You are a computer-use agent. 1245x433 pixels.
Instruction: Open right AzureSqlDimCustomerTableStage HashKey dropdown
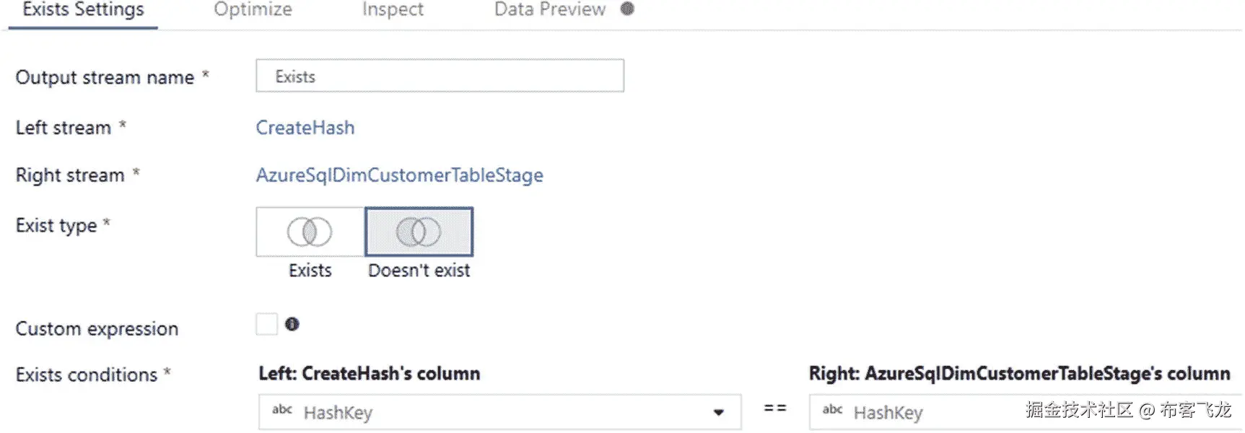[1026, 412]
